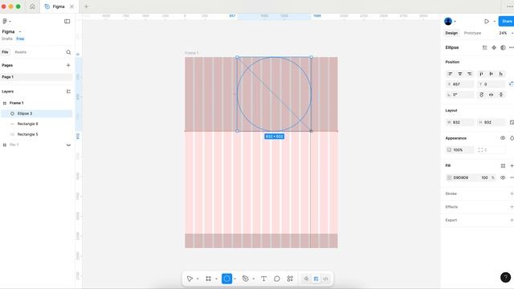Click the width W field
The height and width of the screenshot is (289, 514).
[x=460, y=122]
